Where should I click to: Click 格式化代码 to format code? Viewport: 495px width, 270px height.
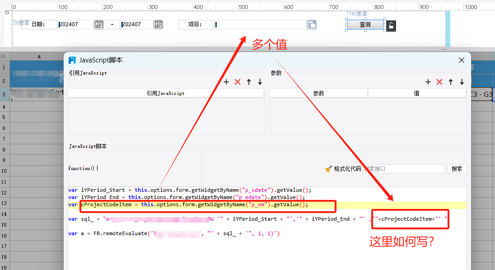tap(343, 169)
